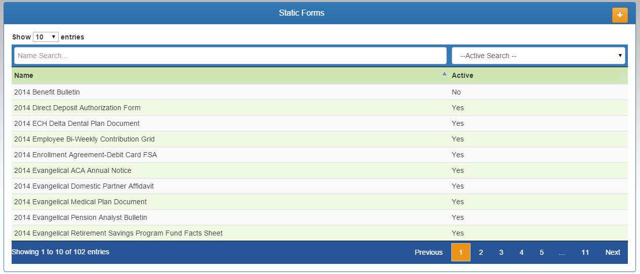640x274 pixels.
Task: Jump to page 2
Action: click(481, 252)
